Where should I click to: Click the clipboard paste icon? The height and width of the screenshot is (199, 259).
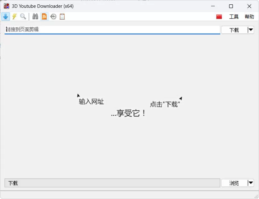tap(62, 17)
